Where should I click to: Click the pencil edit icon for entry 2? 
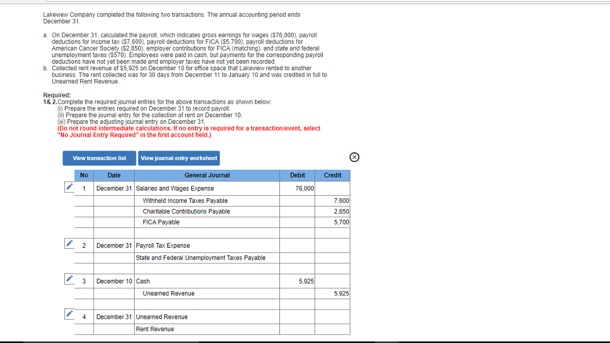coord(69,244)
